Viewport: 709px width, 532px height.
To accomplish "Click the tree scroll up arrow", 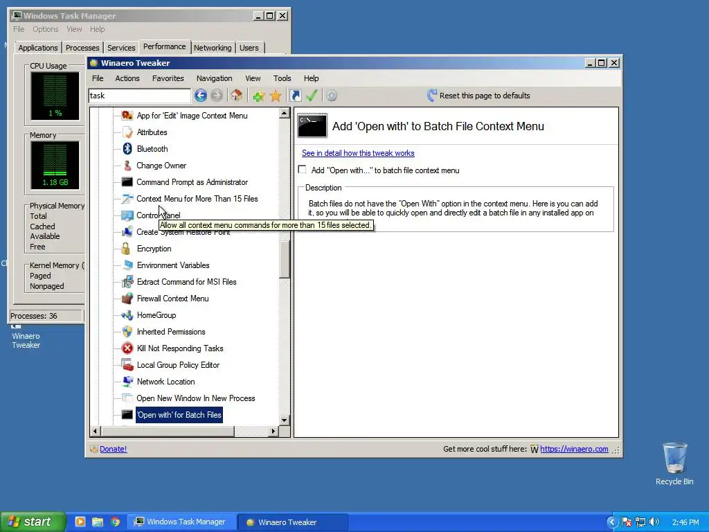I will [284, 113].
